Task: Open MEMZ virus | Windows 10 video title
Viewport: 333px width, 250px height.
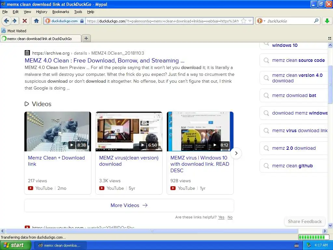Action: [x=200, y=164]
